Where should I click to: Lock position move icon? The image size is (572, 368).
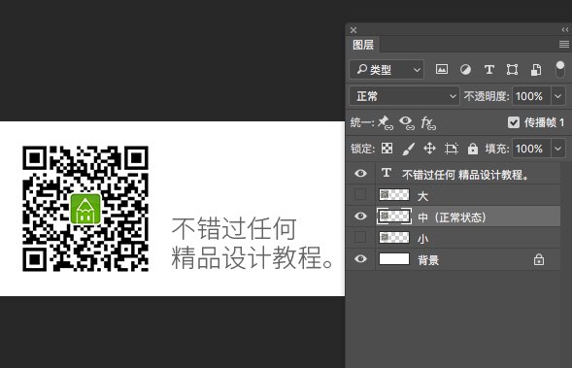[x=429, y=149]
